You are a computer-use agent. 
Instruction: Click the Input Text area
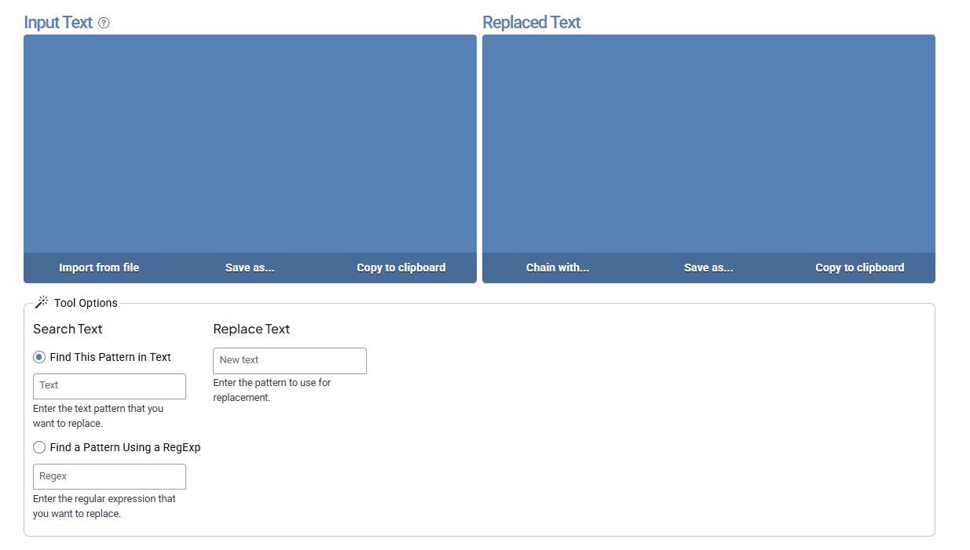(x=250, y=144)
